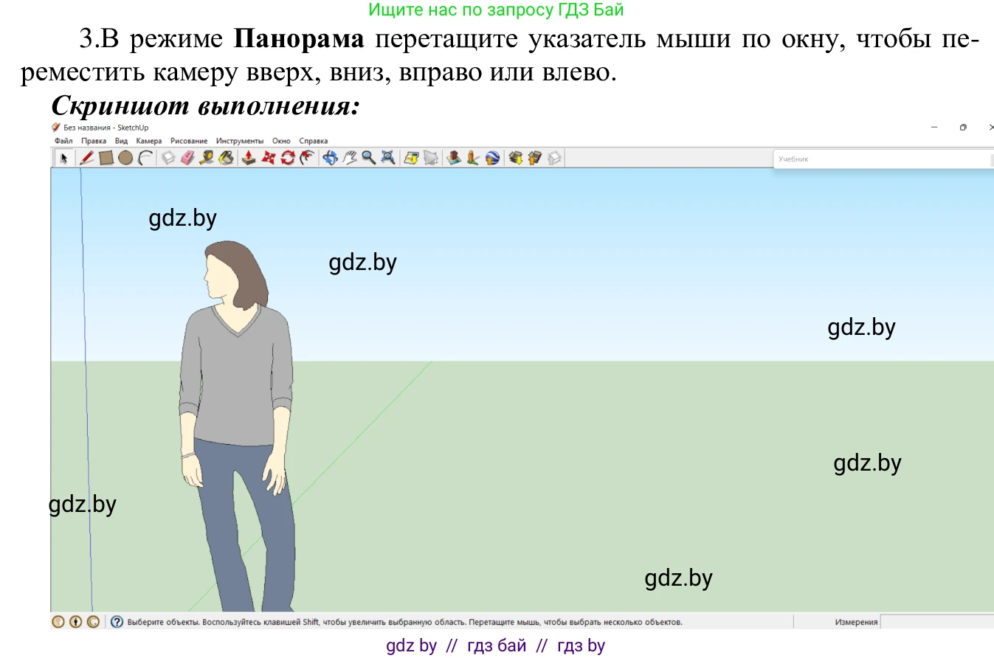Open the Окно menu
994x658 pixels.
click(281, 140)
